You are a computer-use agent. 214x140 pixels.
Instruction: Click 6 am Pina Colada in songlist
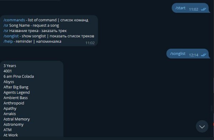click(19, 76)
